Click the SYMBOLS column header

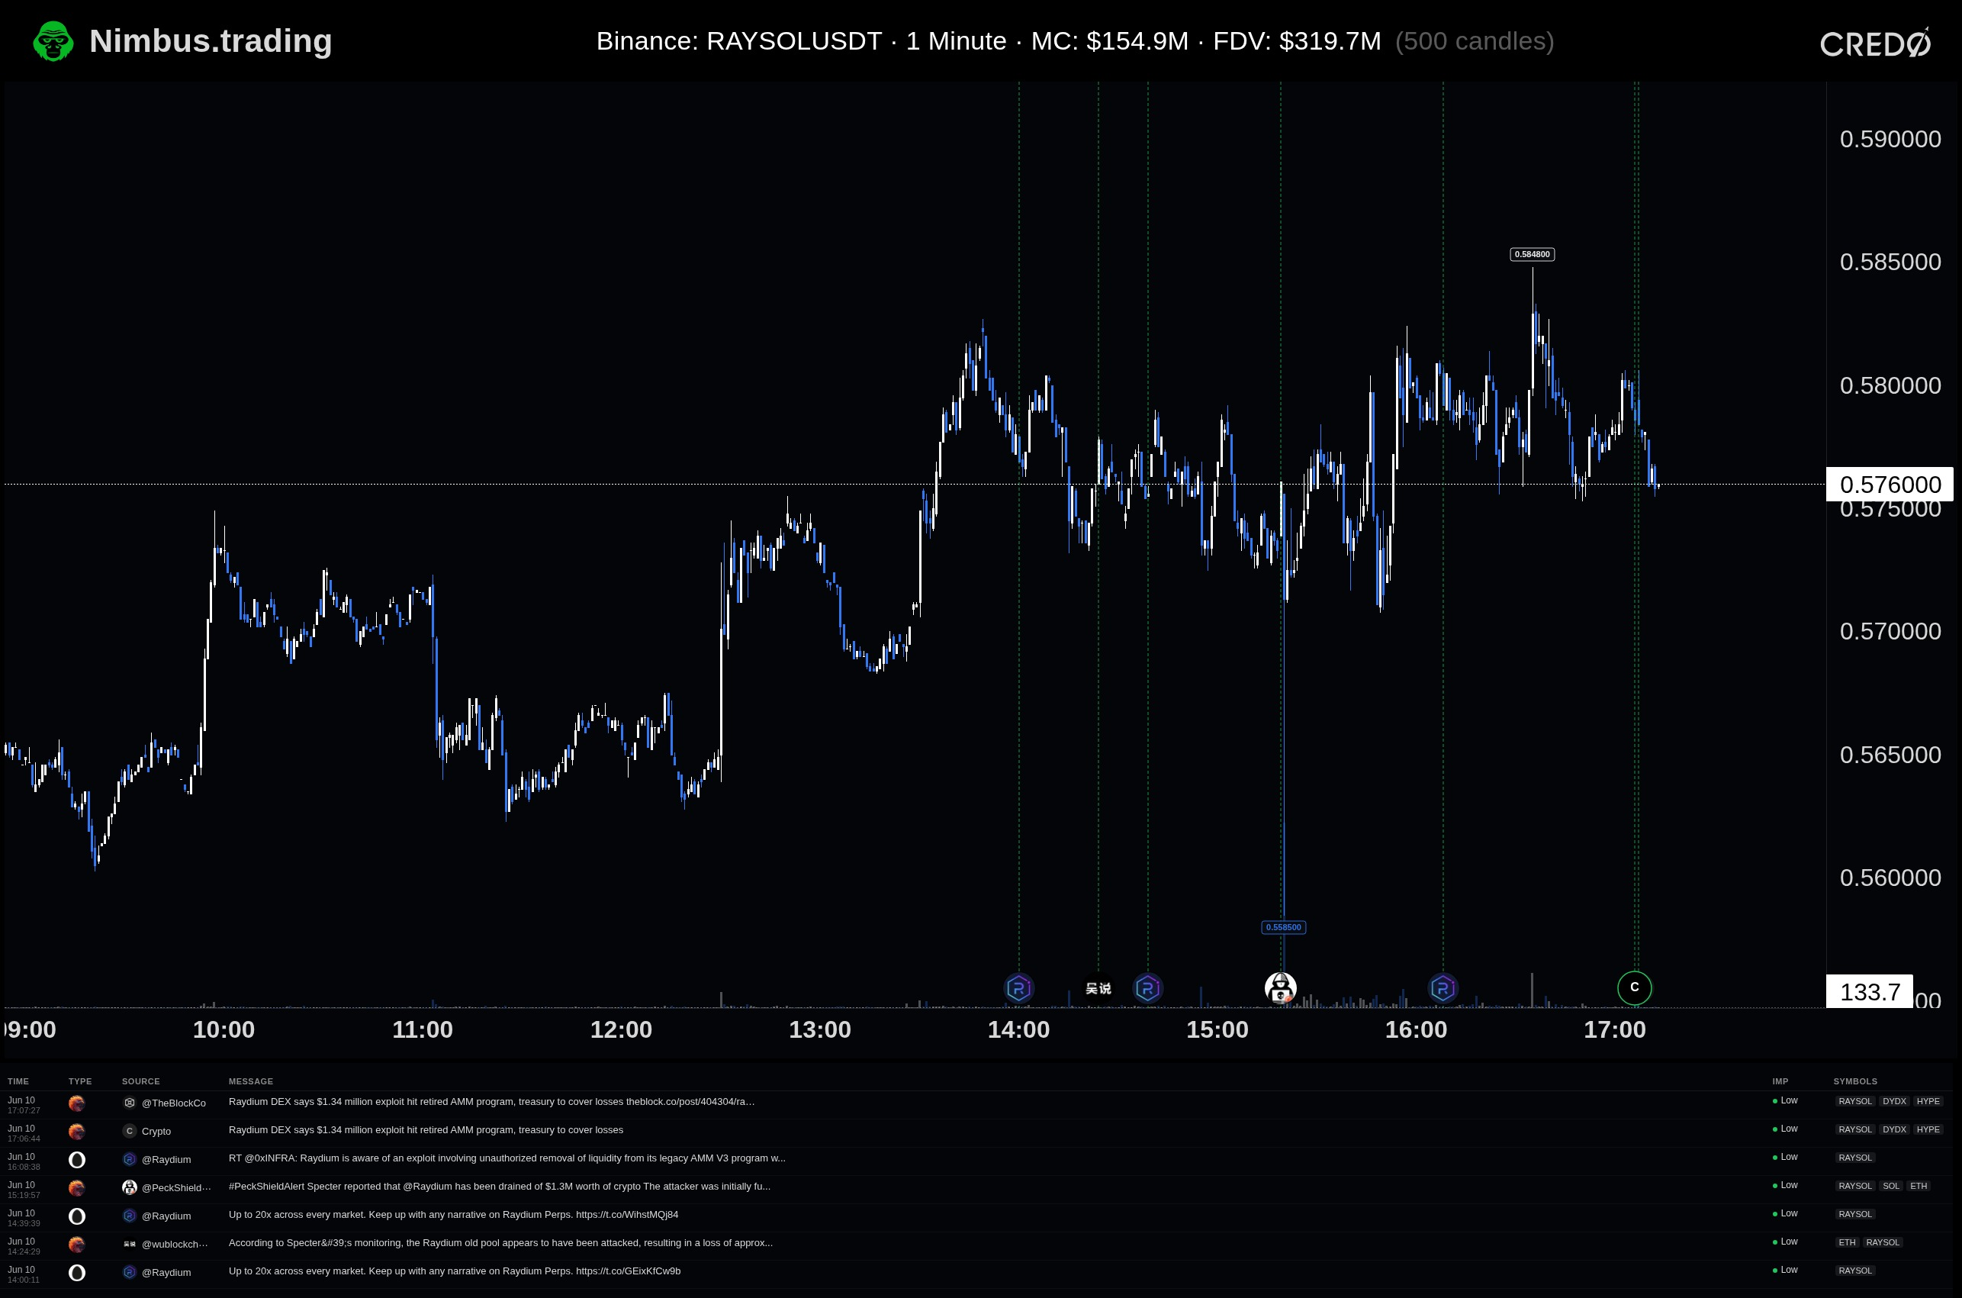point(1855,1081)
